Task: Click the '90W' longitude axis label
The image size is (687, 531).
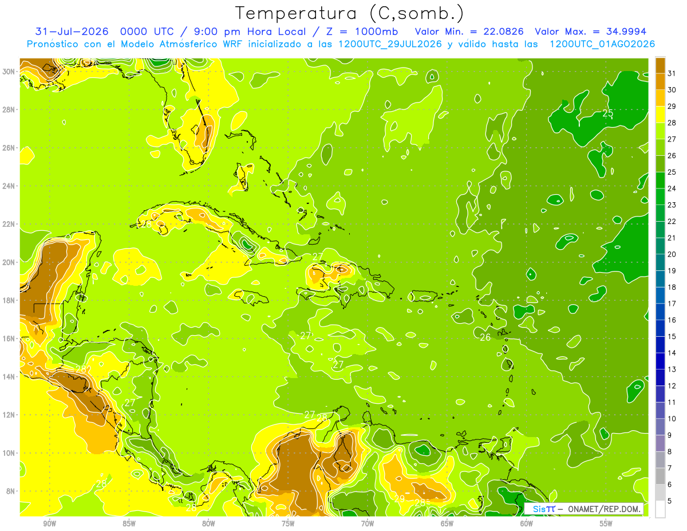Action: coord(49,524)
